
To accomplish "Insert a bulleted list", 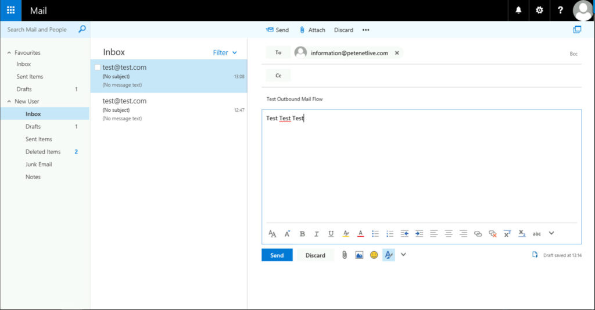I will (375, 234).
